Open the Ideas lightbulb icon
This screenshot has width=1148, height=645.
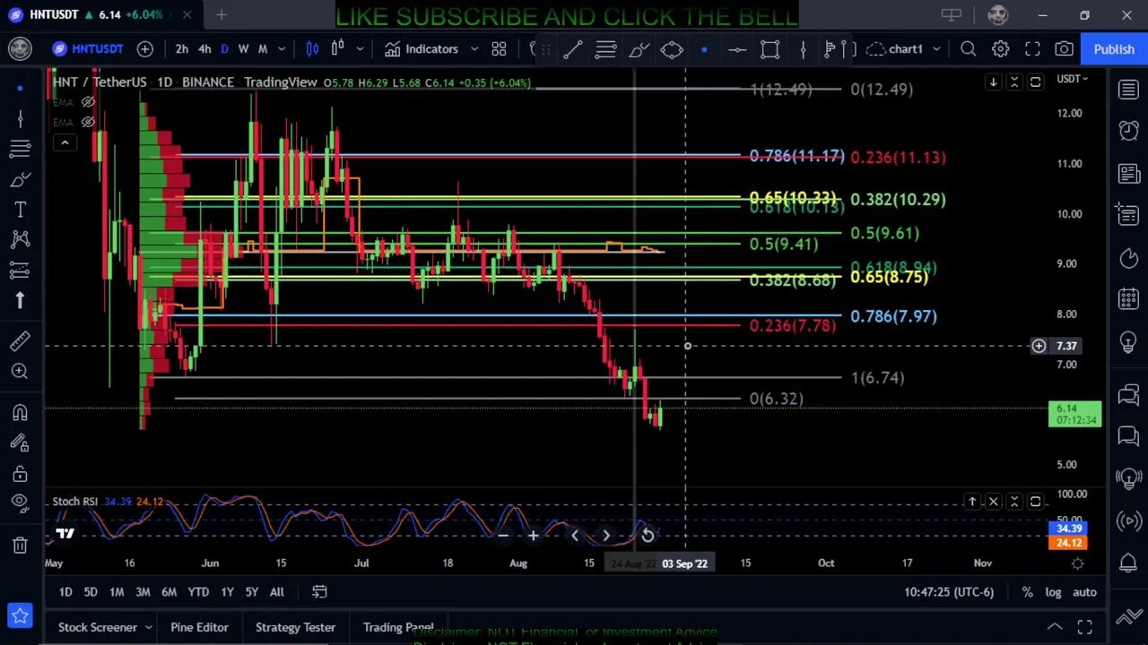(1128, 341)
